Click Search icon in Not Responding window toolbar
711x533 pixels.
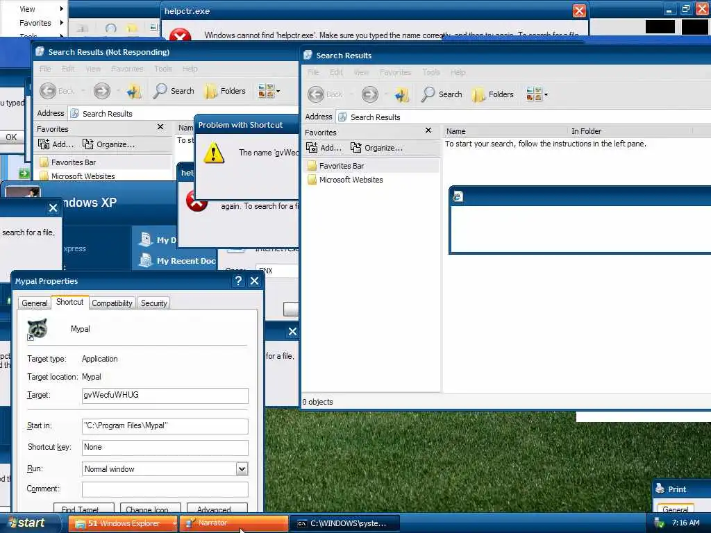[x=160, y=91]
